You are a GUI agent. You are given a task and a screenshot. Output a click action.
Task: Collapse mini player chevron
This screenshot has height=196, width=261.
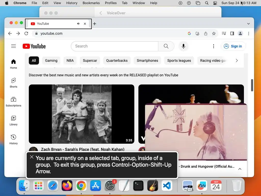click(x=240, y=169)
